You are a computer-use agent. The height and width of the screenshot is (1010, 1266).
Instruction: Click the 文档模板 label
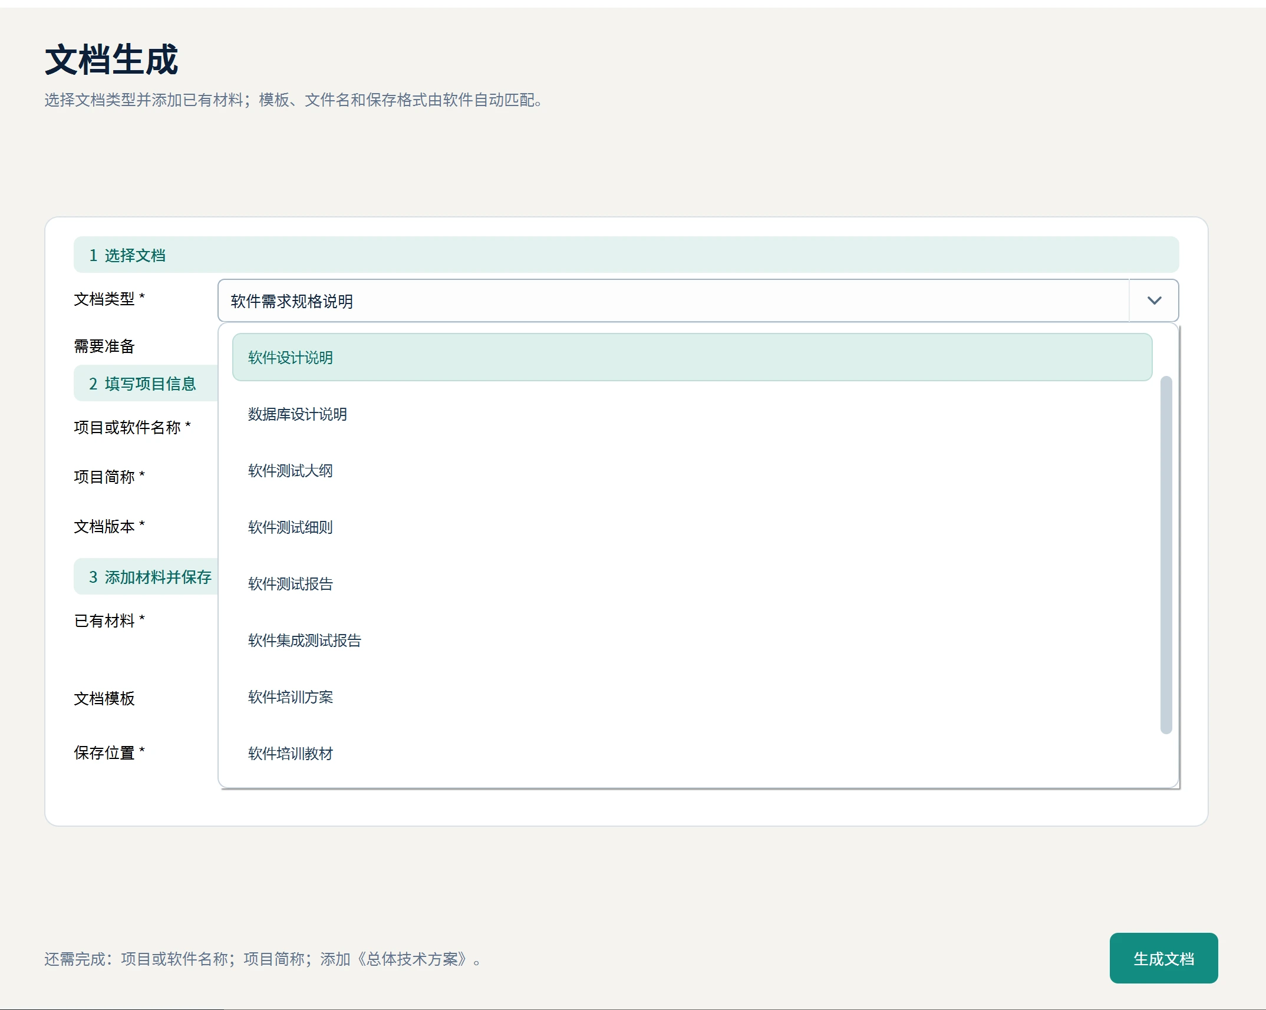[x=104, y=698]
